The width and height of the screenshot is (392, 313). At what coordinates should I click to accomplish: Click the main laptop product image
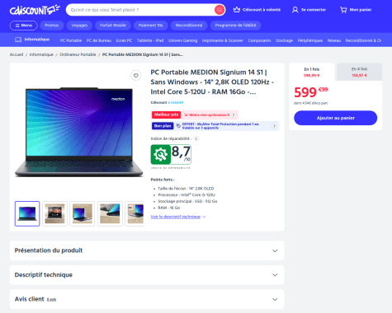[x=79, y=132]
